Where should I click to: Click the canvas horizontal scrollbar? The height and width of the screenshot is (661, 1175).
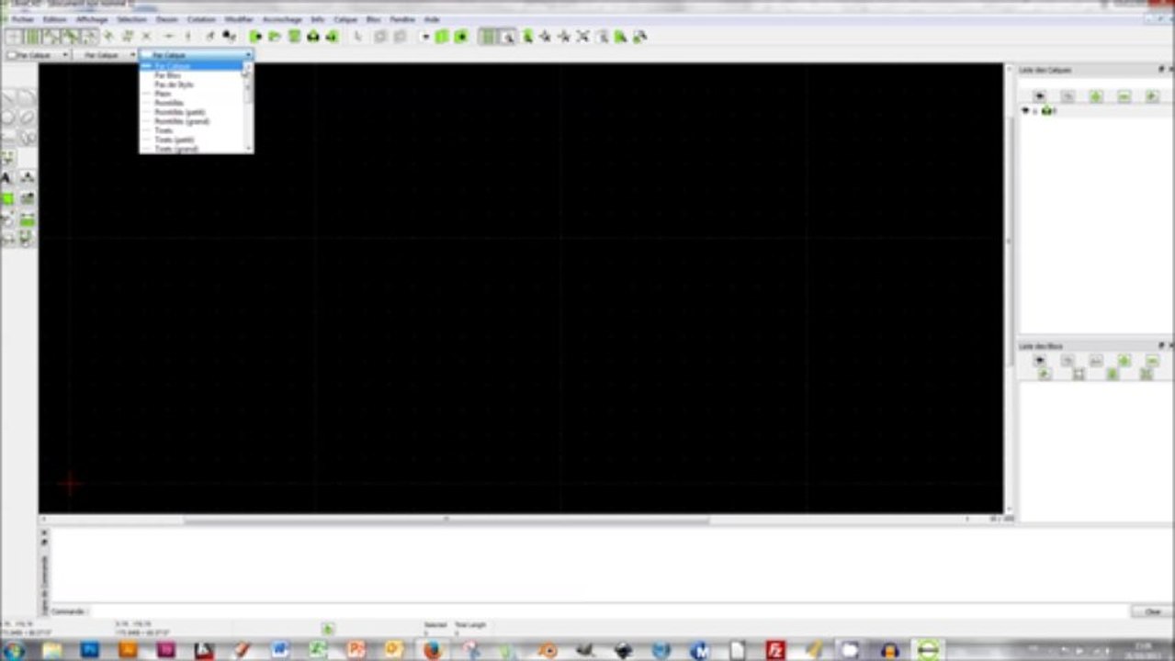[446, 520]
